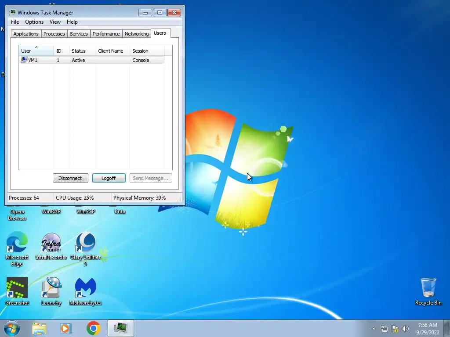Viewport: 450px width, 337px height.
Task: Click the Windows Start orb
Action: pyautogui.click(x=12, y=328)
